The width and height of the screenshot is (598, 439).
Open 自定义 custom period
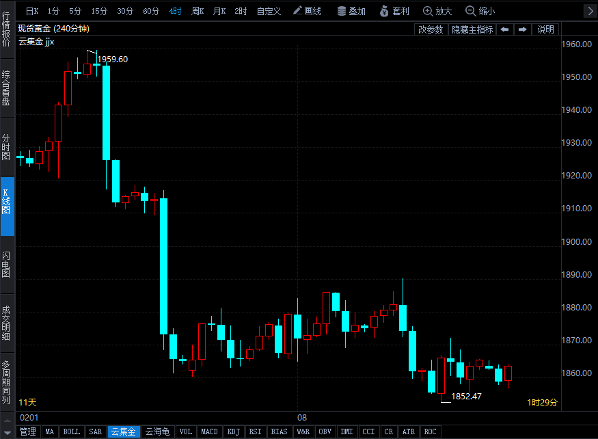pos(269,11)
